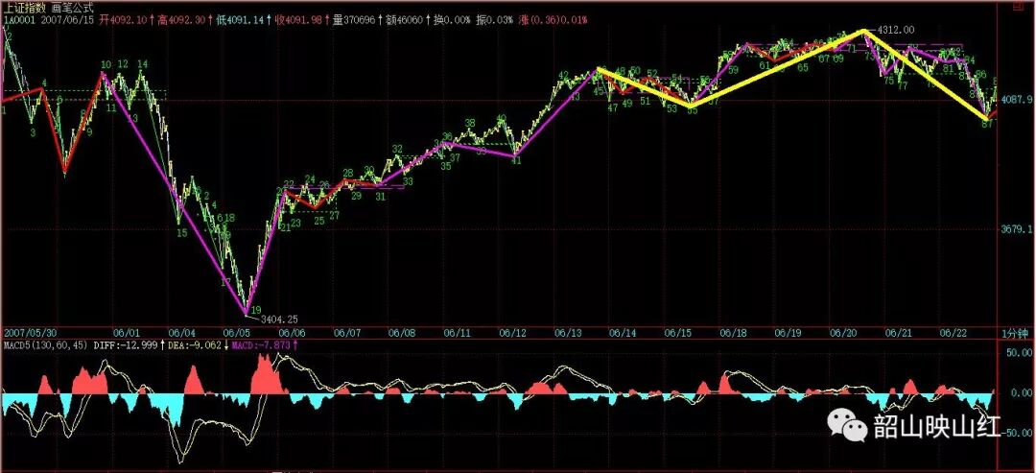1036x473 pixels.
Task: Jump to the 06/06 date marker
Action: pyautogui.click(x=292, y=331)
